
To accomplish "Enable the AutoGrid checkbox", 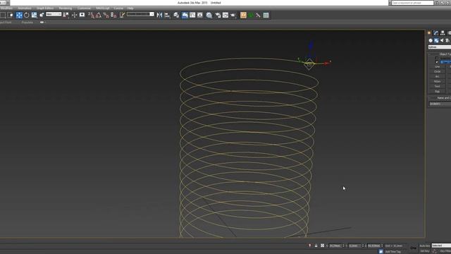I will click(x=437, y=58).
